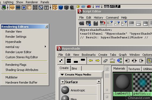Click the Output Connections icon
The image size is (152, 100).
click(141, 61)
